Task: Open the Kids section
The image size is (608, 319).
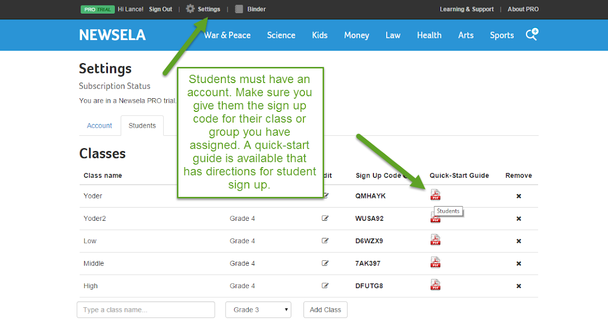Action: [x=320, y=35]
